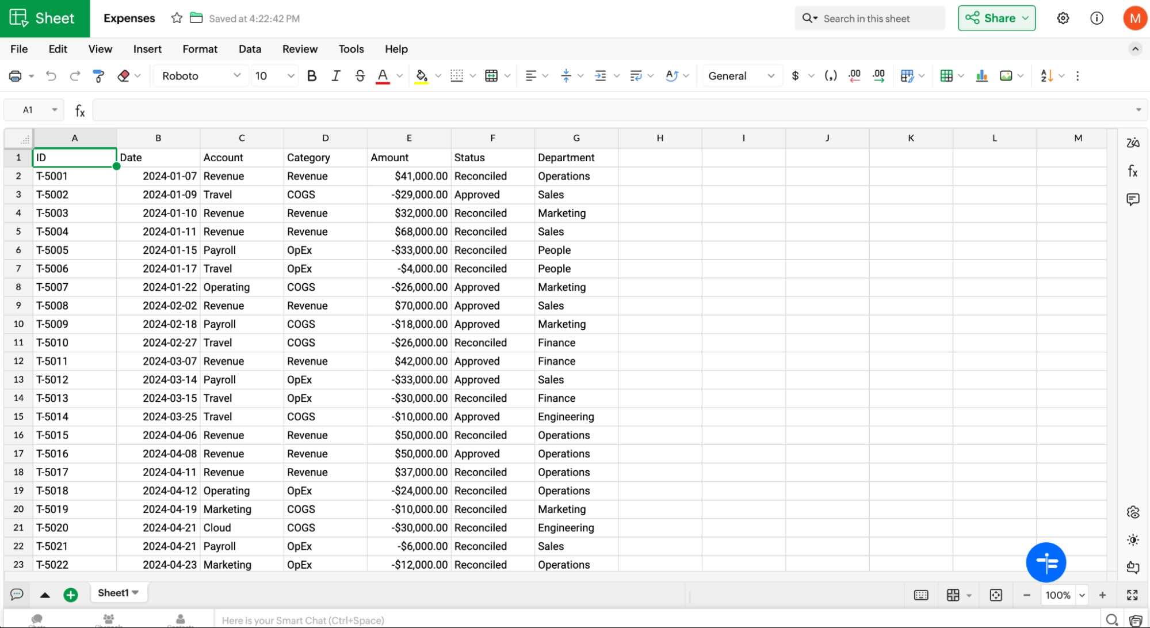The image size is (1150, 628).
Task: Click the conditional formatting icon
Action: click(907, 76)
